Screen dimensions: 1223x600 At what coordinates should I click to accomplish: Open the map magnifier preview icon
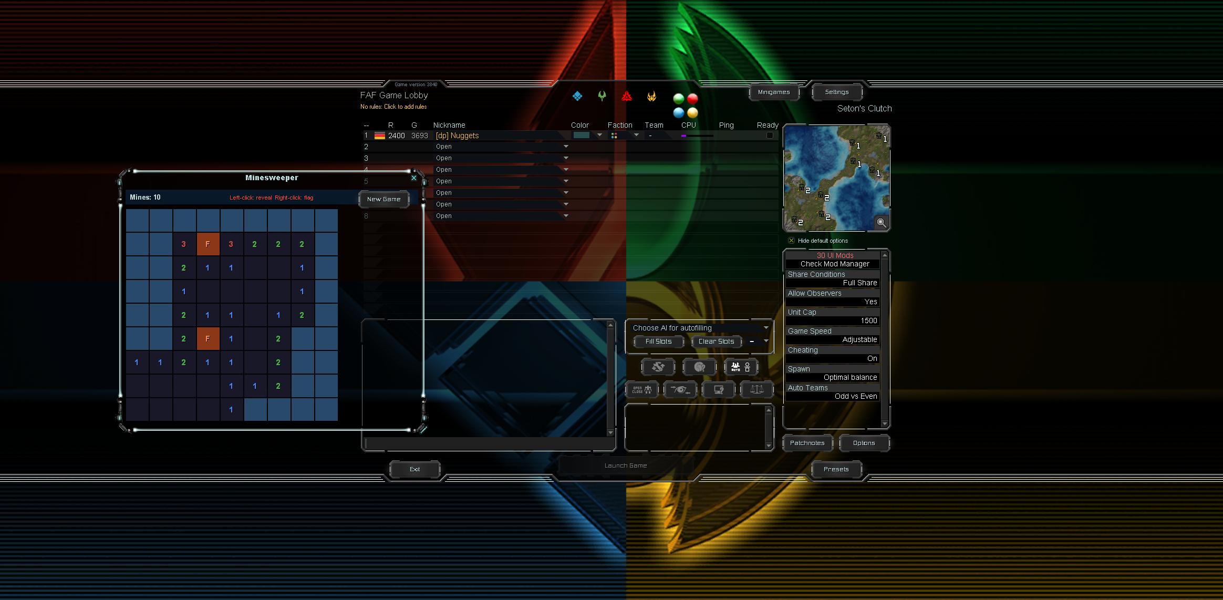click(x=882, y=223)
